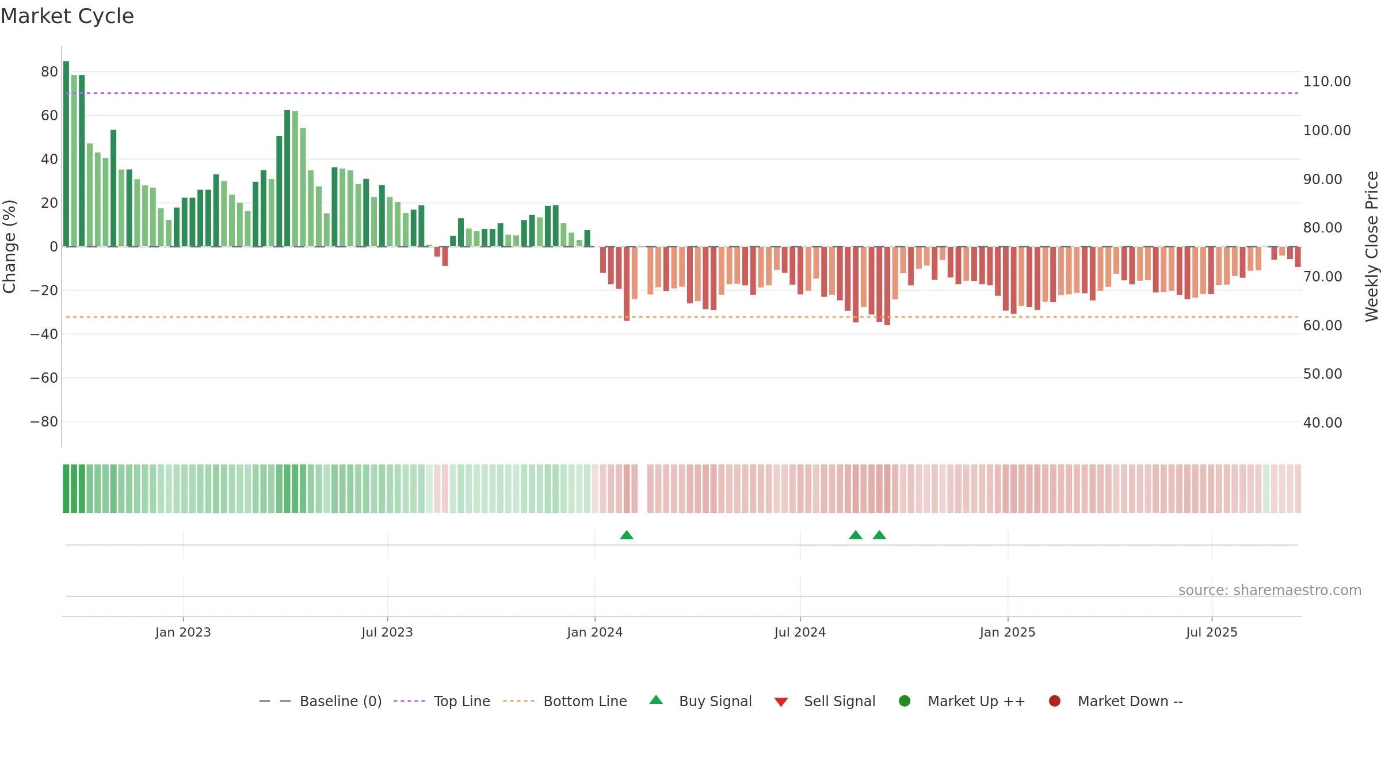This screenshot has height=777, width=1381.
Task: Click the Jul 2025 axis label
Action: pos(1212,633)
